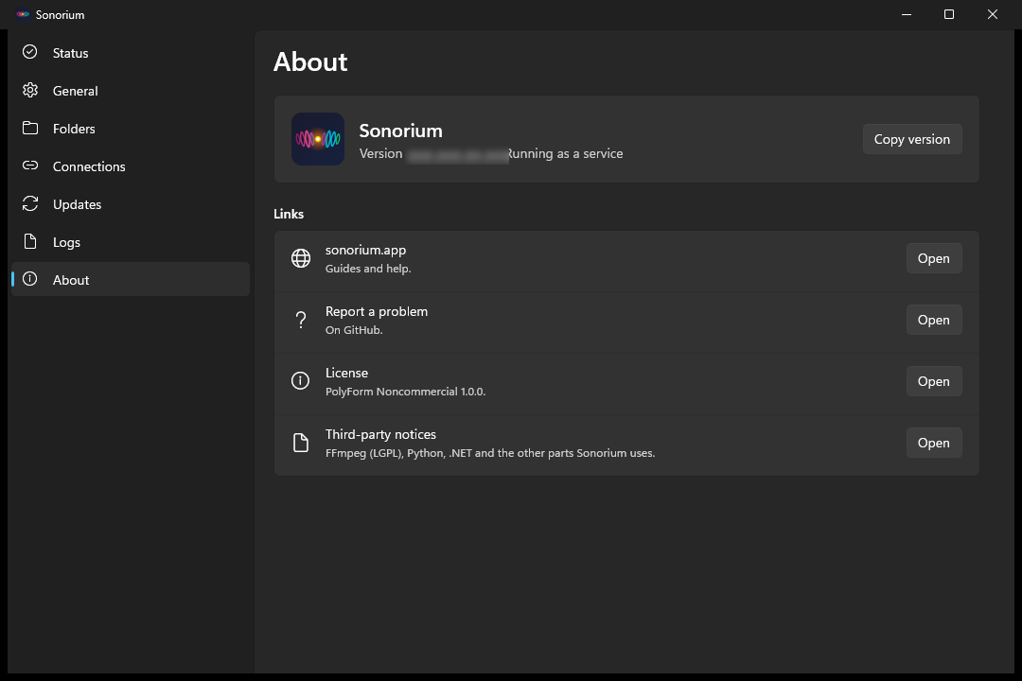Click the globe icon beside sonorium.app
The height and width of the screenshot is (681, 1022).
click(x=301, y=258)
